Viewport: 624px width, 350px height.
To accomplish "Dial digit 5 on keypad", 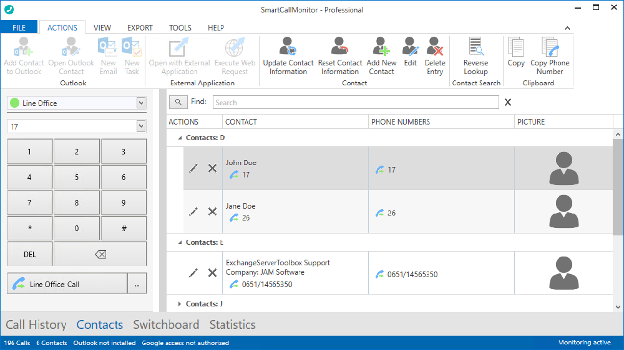I will coord(77,177).
